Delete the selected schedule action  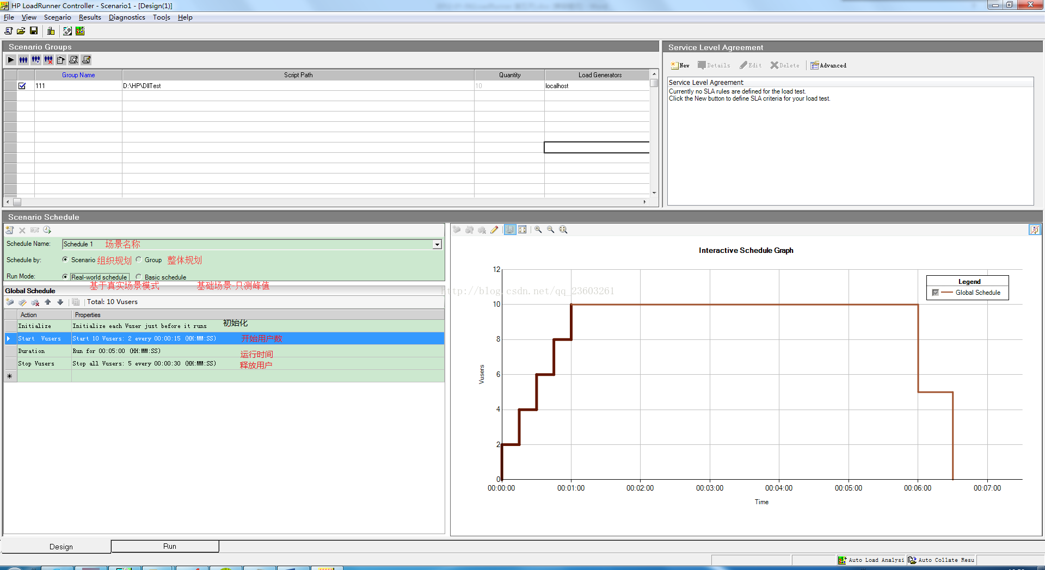point(35,302)
